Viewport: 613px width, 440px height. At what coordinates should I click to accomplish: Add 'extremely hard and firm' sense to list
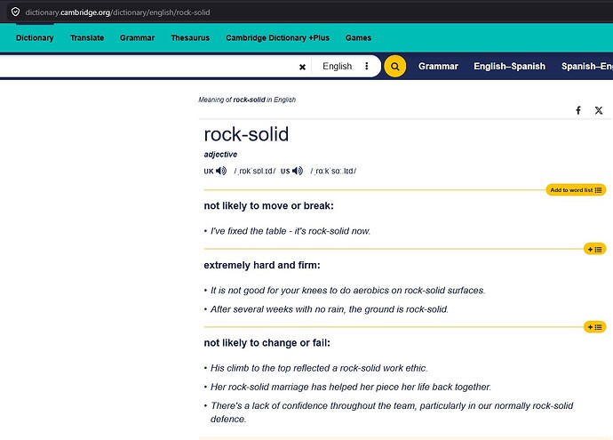[x=594, y=249]
